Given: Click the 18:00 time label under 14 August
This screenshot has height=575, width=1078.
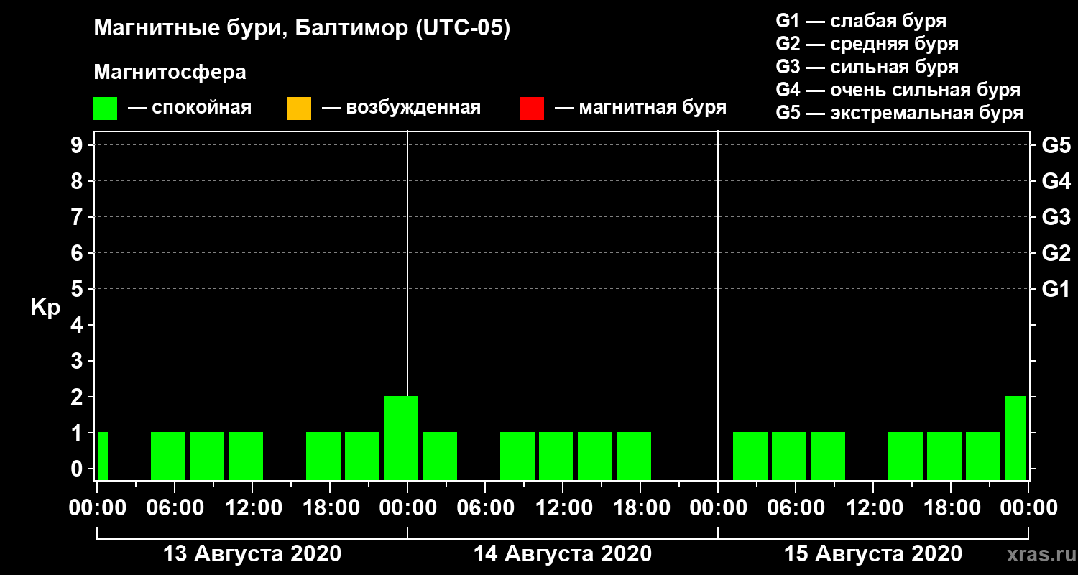Looking at the screenshot, I should point(640,508).
